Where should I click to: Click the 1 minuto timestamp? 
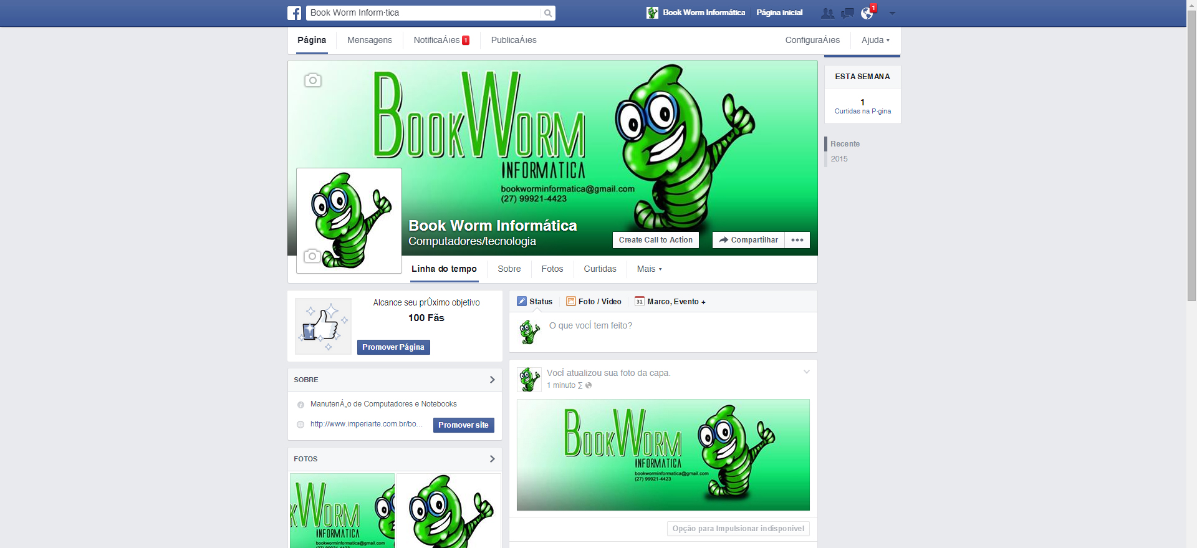[x=561, y=385]
